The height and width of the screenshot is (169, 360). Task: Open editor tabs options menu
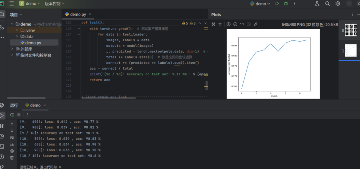[x=203, y=14]
